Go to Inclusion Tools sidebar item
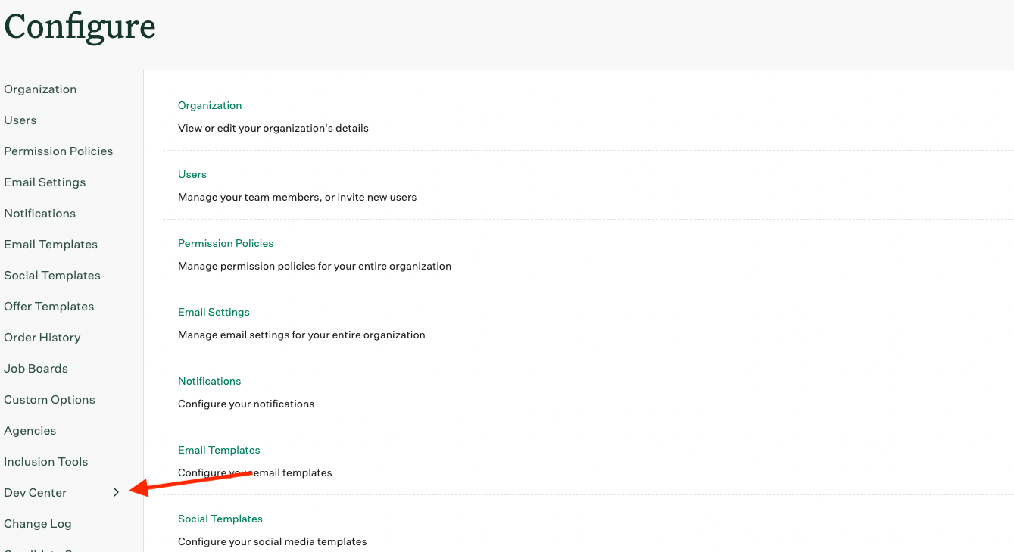1014x552 pixels. click(x=46, y=462)
